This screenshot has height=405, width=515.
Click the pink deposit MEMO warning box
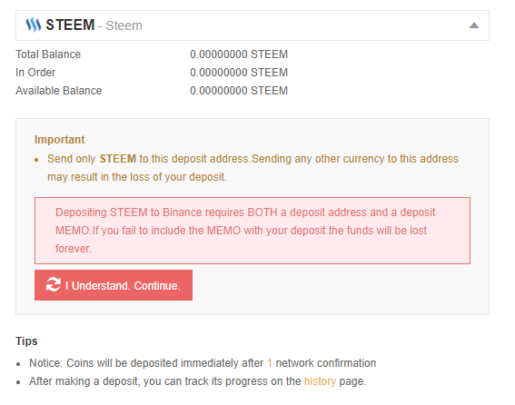[253, 231]
